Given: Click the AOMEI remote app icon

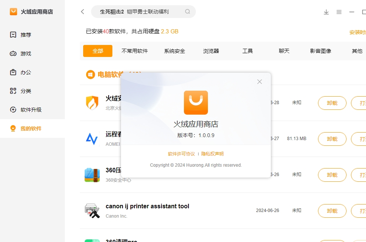Looking at the screenshot, I should pos(92,139).
